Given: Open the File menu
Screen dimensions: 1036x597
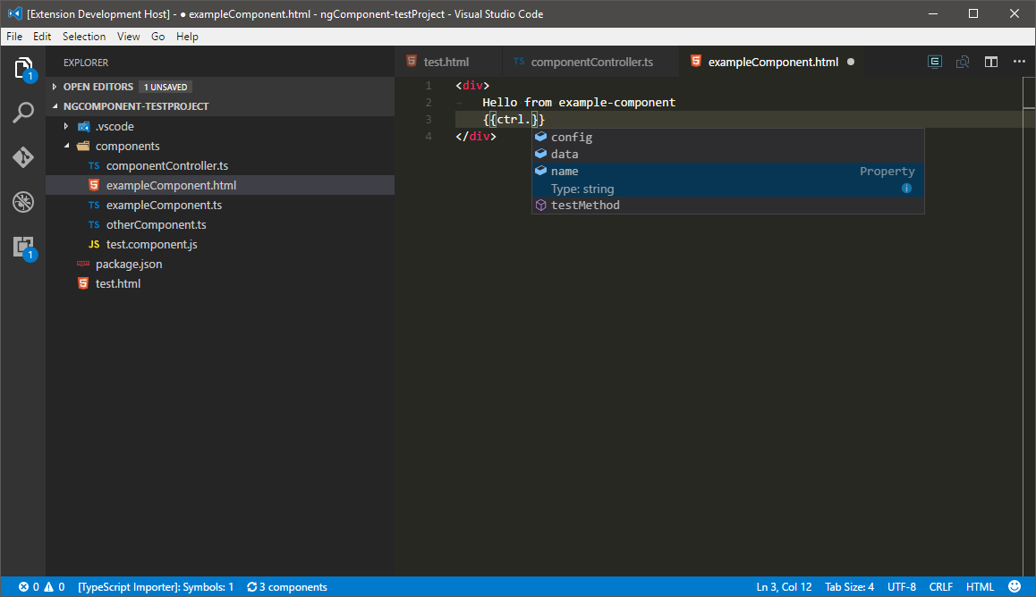Looking at the screenshot, I should click(x=14, y=37).
